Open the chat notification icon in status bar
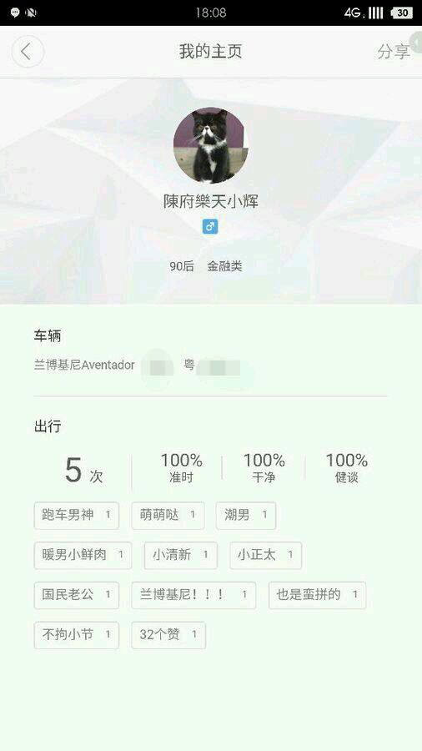Viewport: 422px width, 751px height. (x=15, y=13)
